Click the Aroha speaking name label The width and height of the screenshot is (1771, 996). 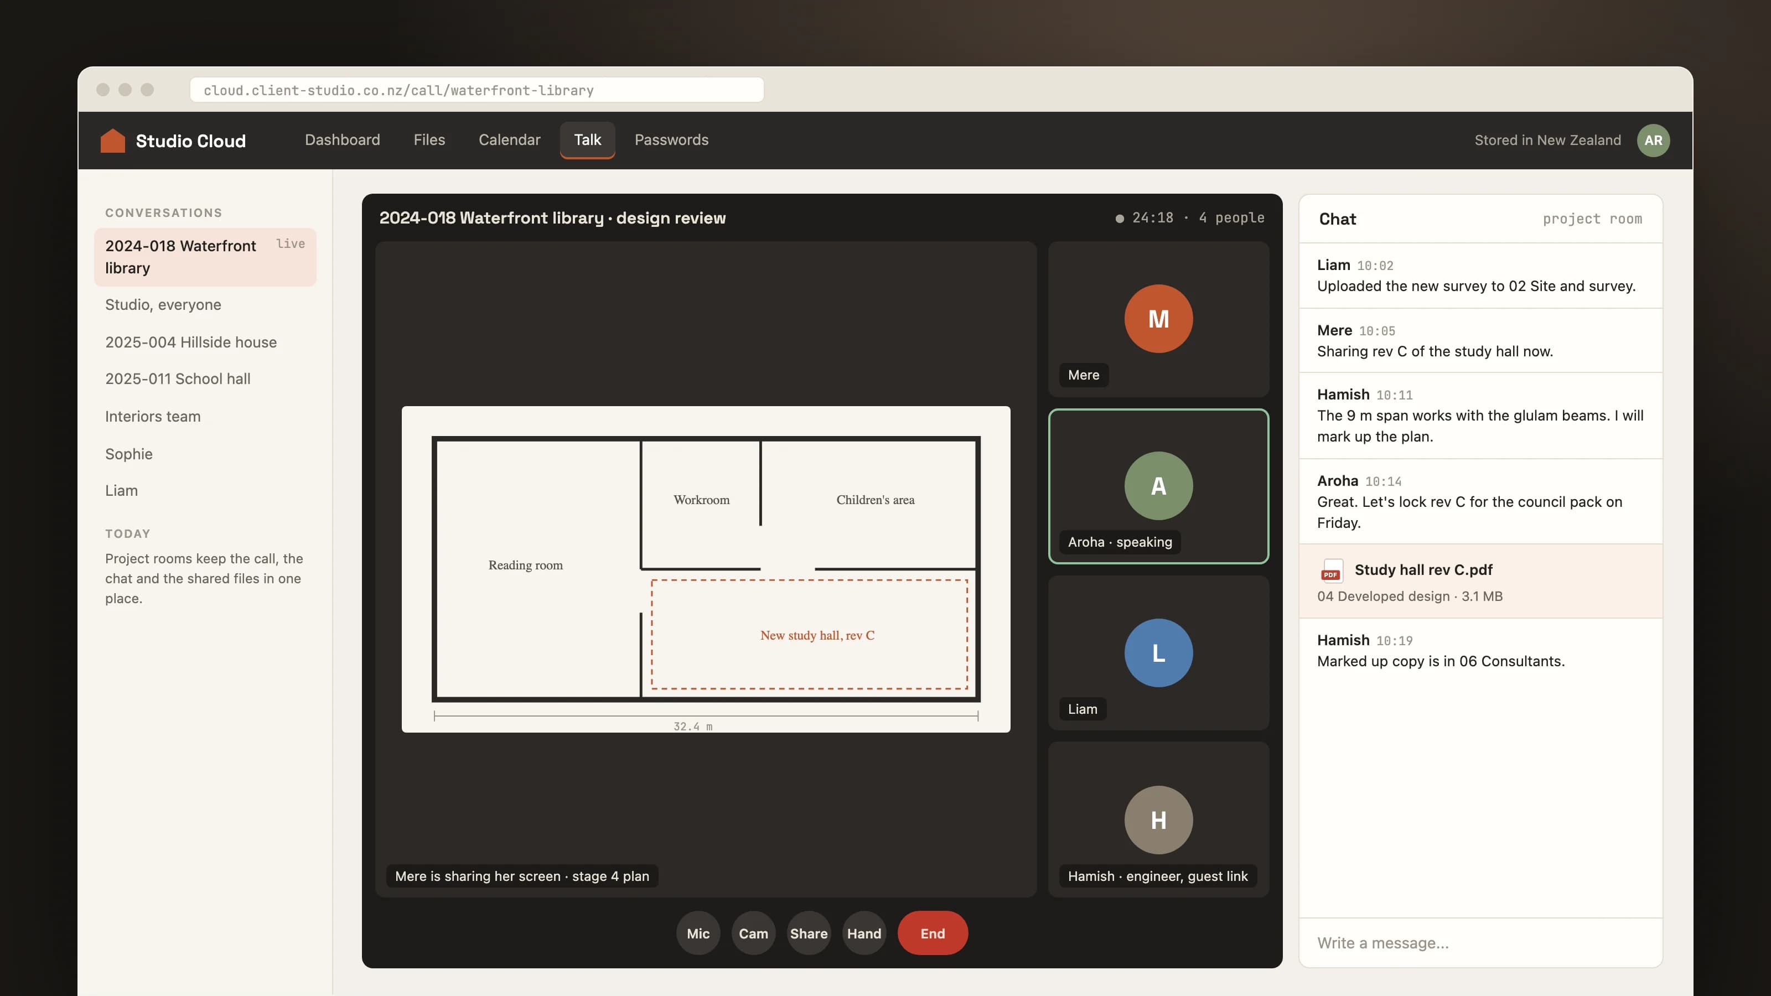click(1119, 542)
